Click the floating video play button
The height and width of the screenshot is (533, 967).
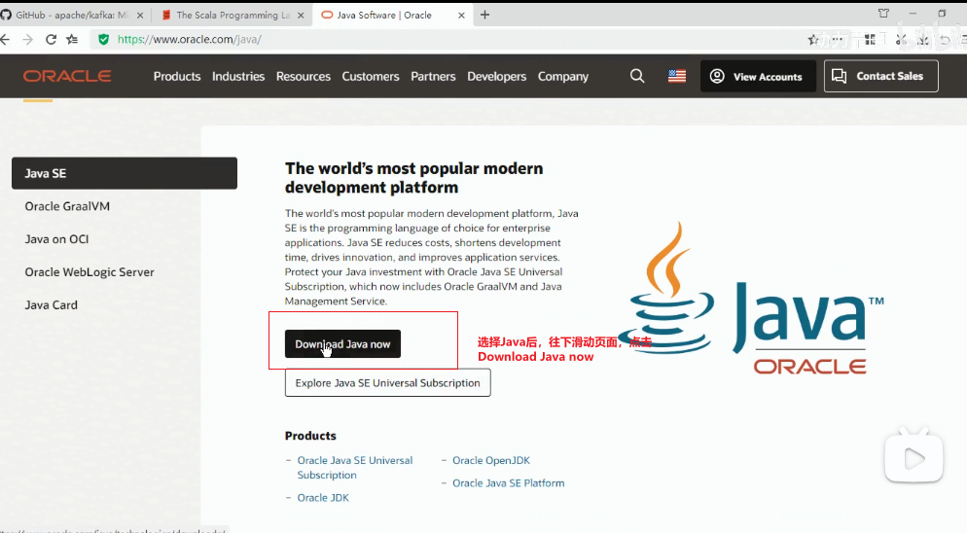(913, 458)
